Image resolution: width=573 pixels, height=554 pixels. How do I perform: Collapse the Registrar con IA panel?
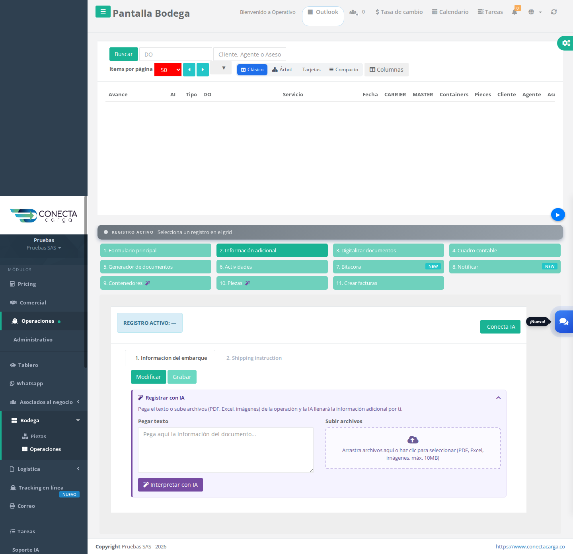pos(498,398)
